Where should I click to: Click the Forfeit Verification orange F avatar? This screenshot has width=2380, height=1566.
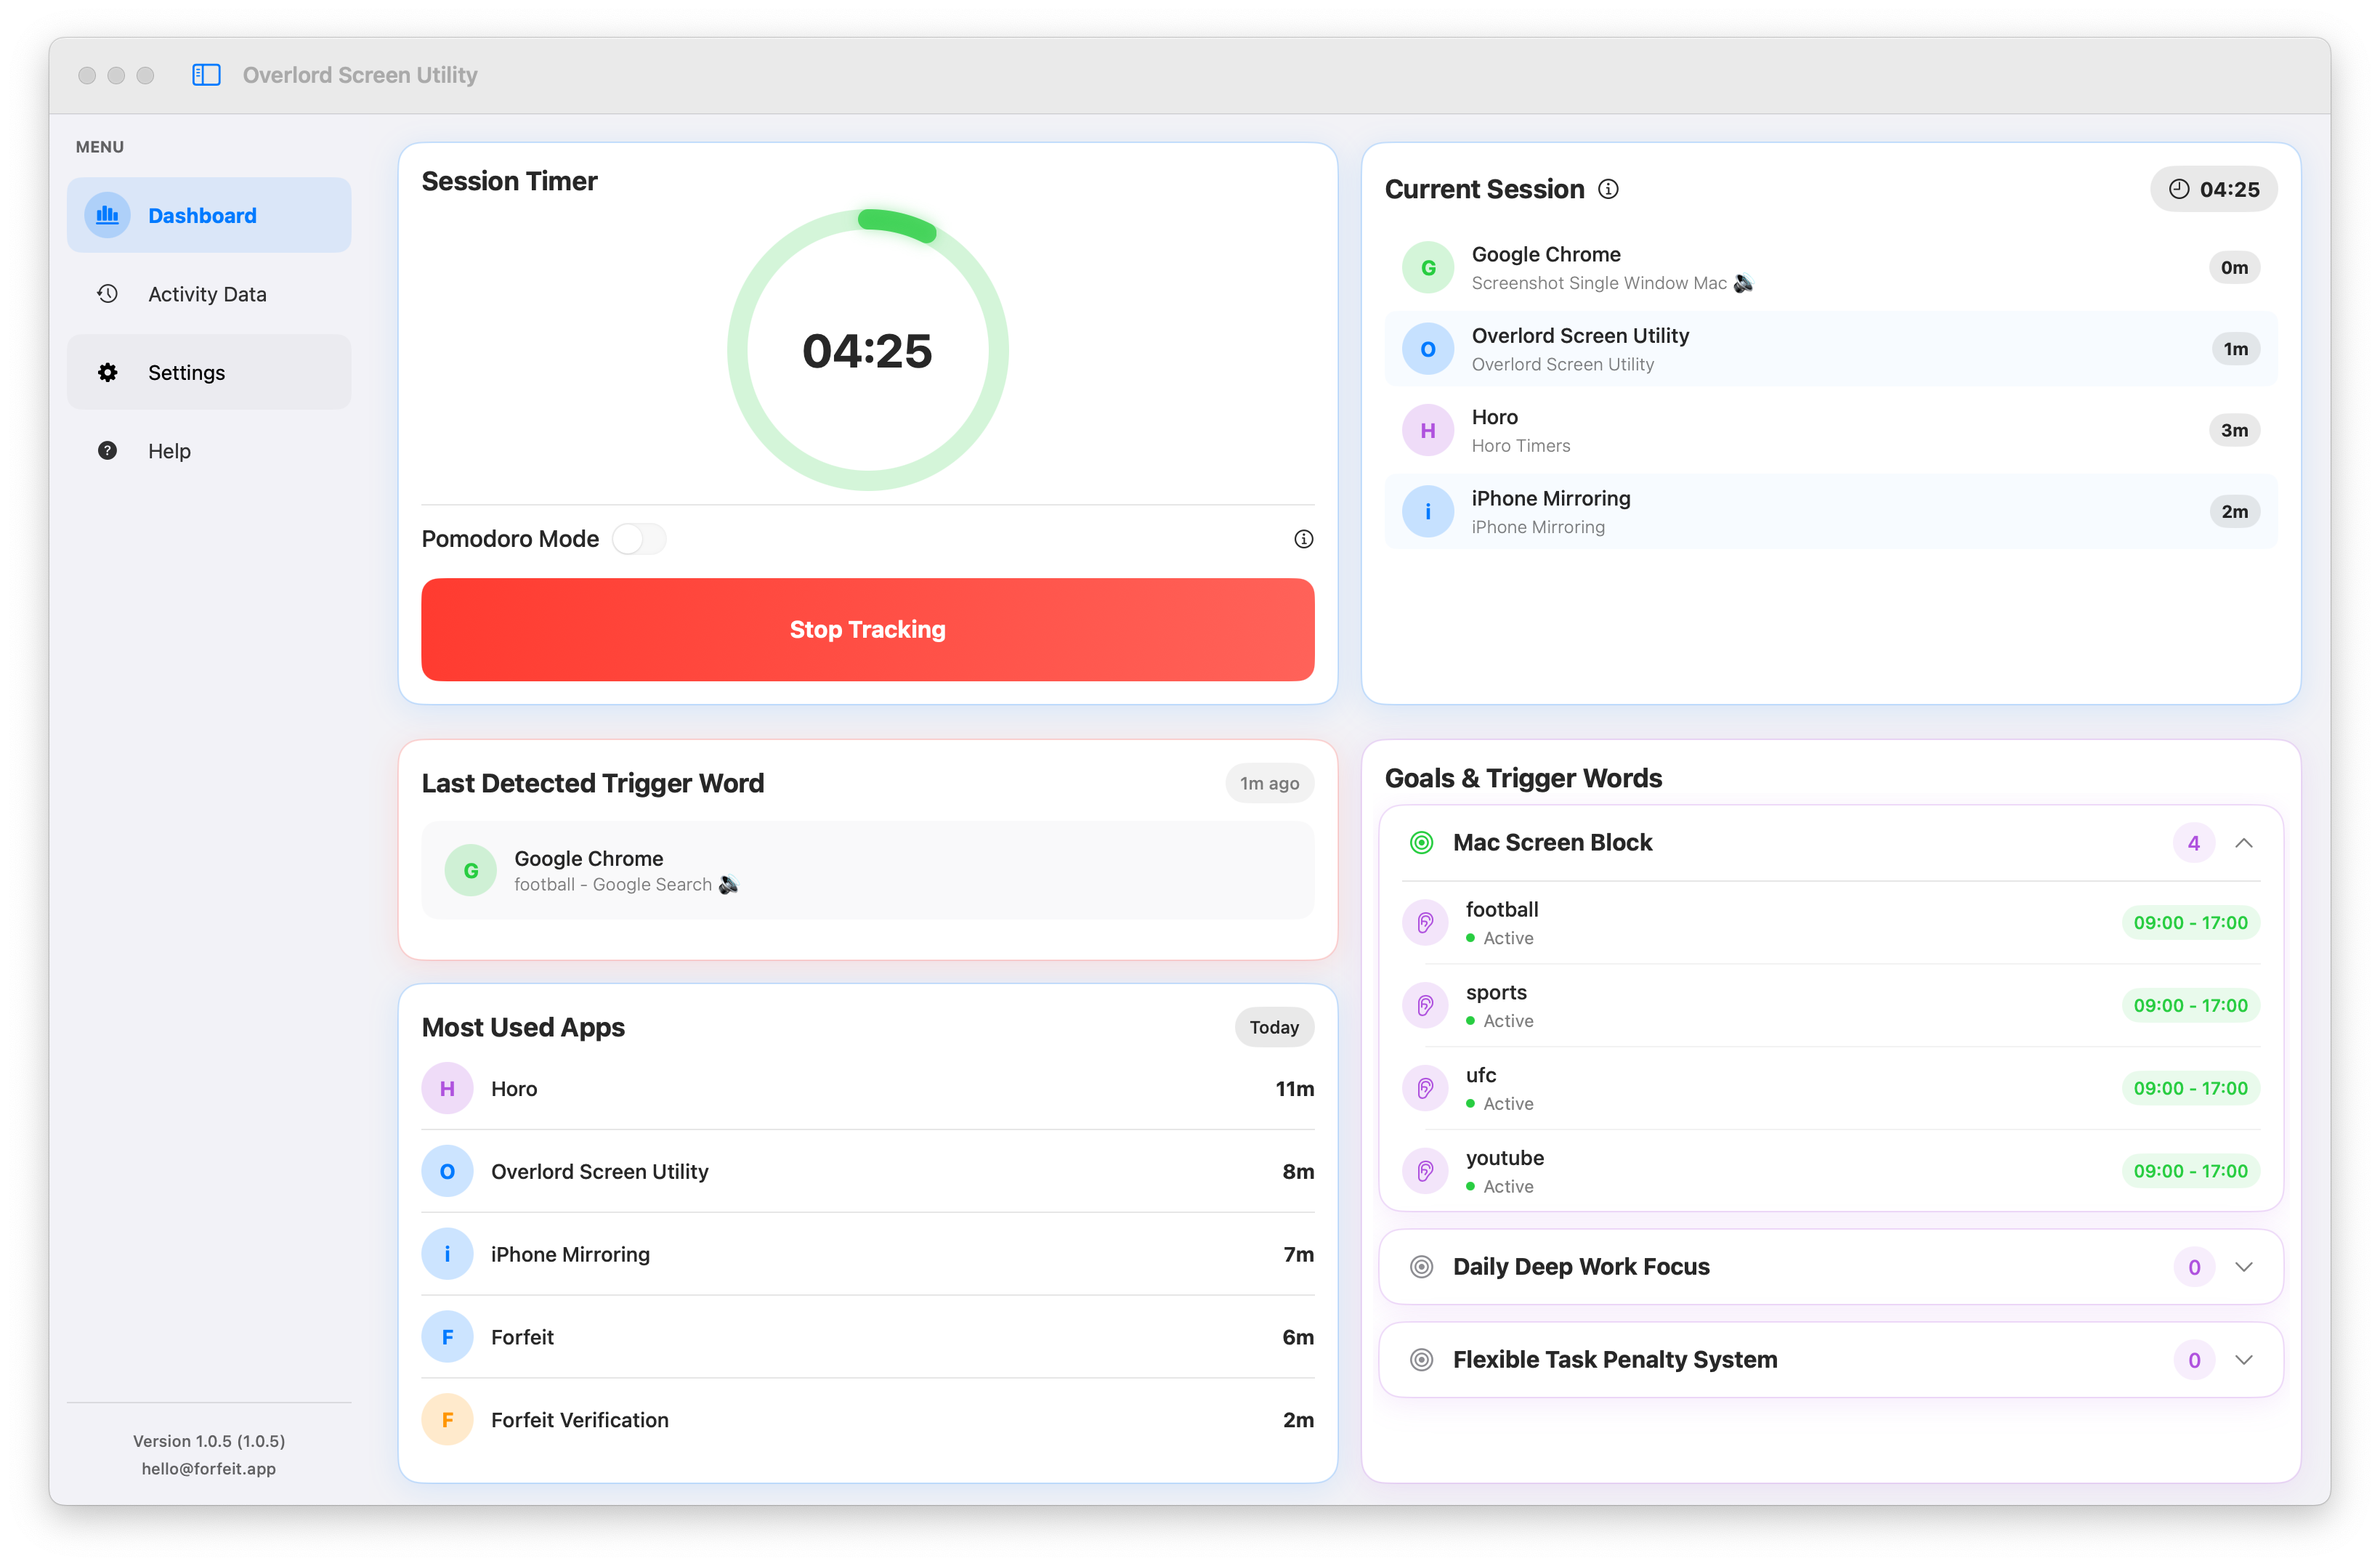(447, 1420)
